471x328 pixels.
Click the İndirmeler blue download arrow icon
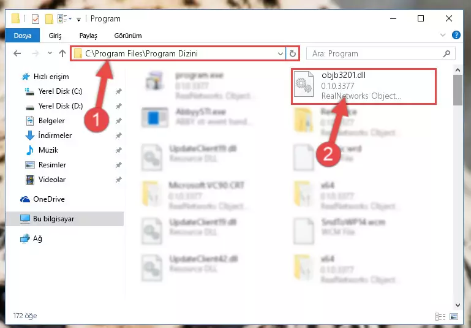pos(30,135)
